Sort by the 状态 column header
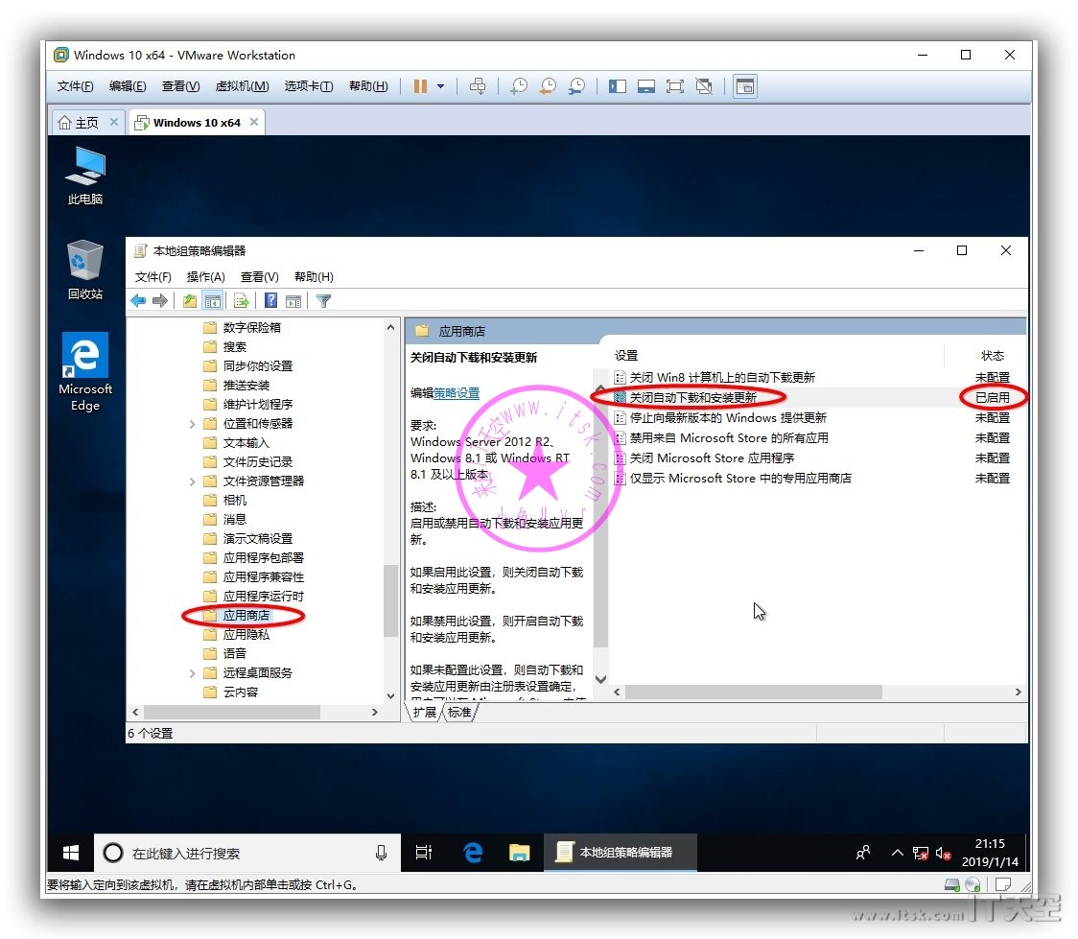The height and width of the screenshot is (939, 1078). click(x=992, y=356)
